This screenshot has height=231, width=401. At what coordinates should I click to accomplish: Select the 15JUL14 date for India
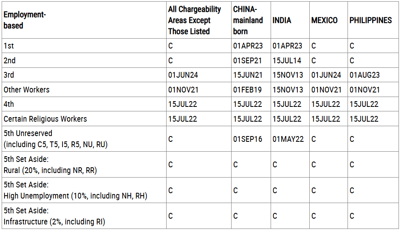287,60
